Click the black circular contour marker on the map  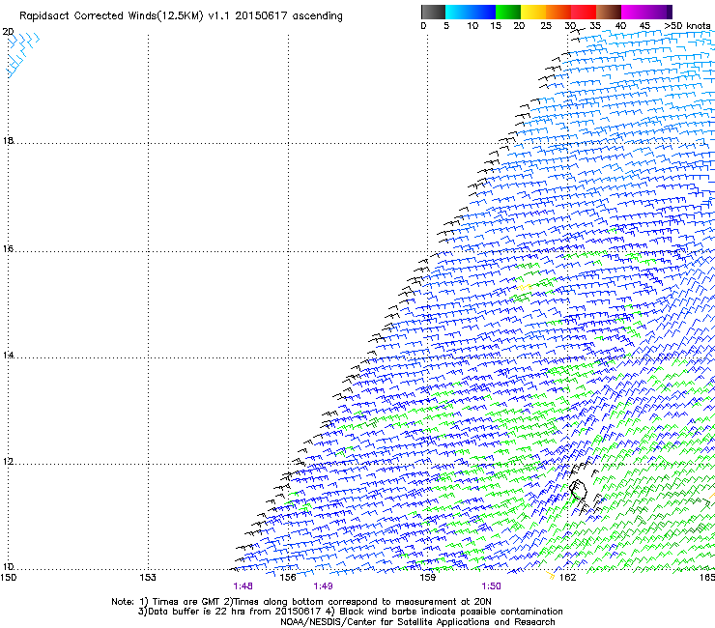click(x=578, y=490)
